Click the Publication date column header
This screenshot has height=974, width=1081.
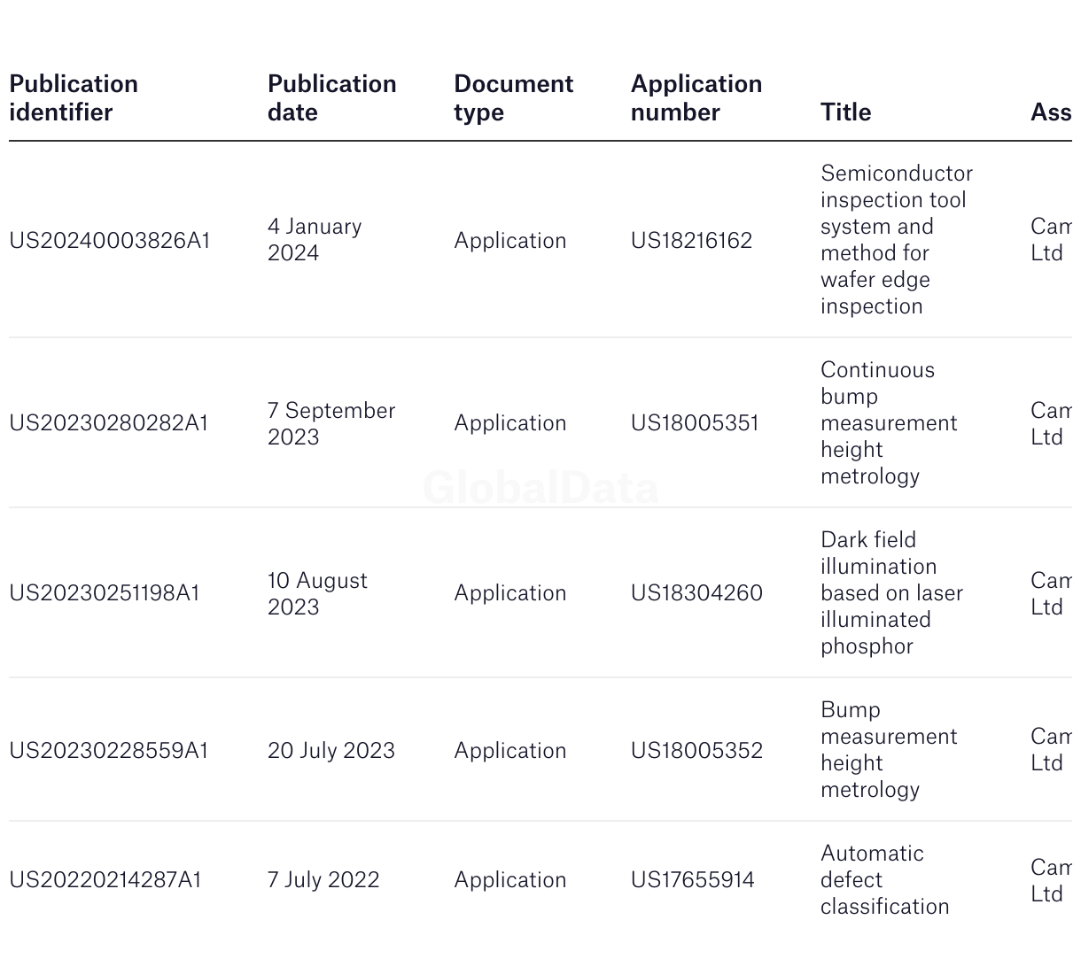click(332, 98)
